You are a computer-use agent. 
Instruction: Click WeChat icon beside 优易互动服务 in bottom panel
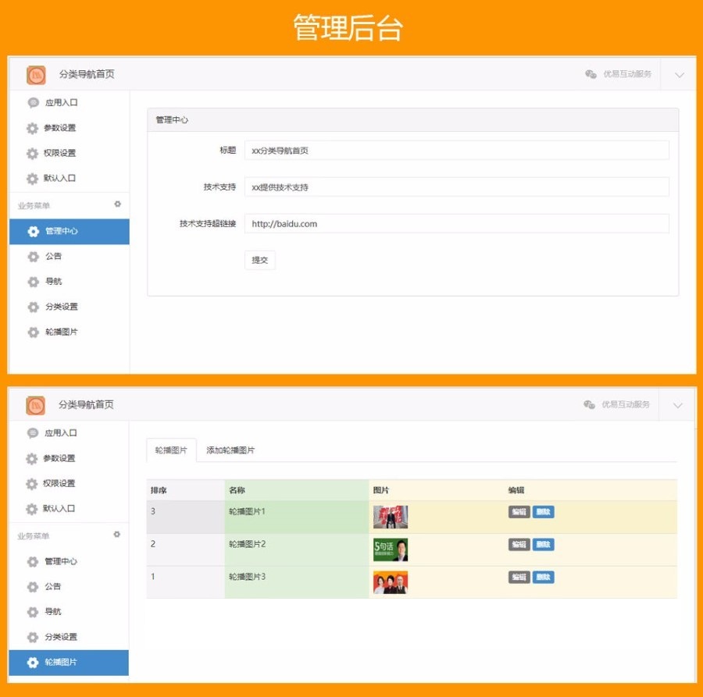[x=589, y=404]
